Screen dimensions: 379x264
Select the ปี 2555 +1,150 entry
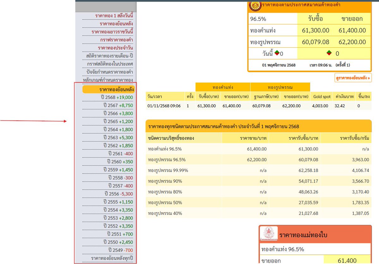pos(118,202)
